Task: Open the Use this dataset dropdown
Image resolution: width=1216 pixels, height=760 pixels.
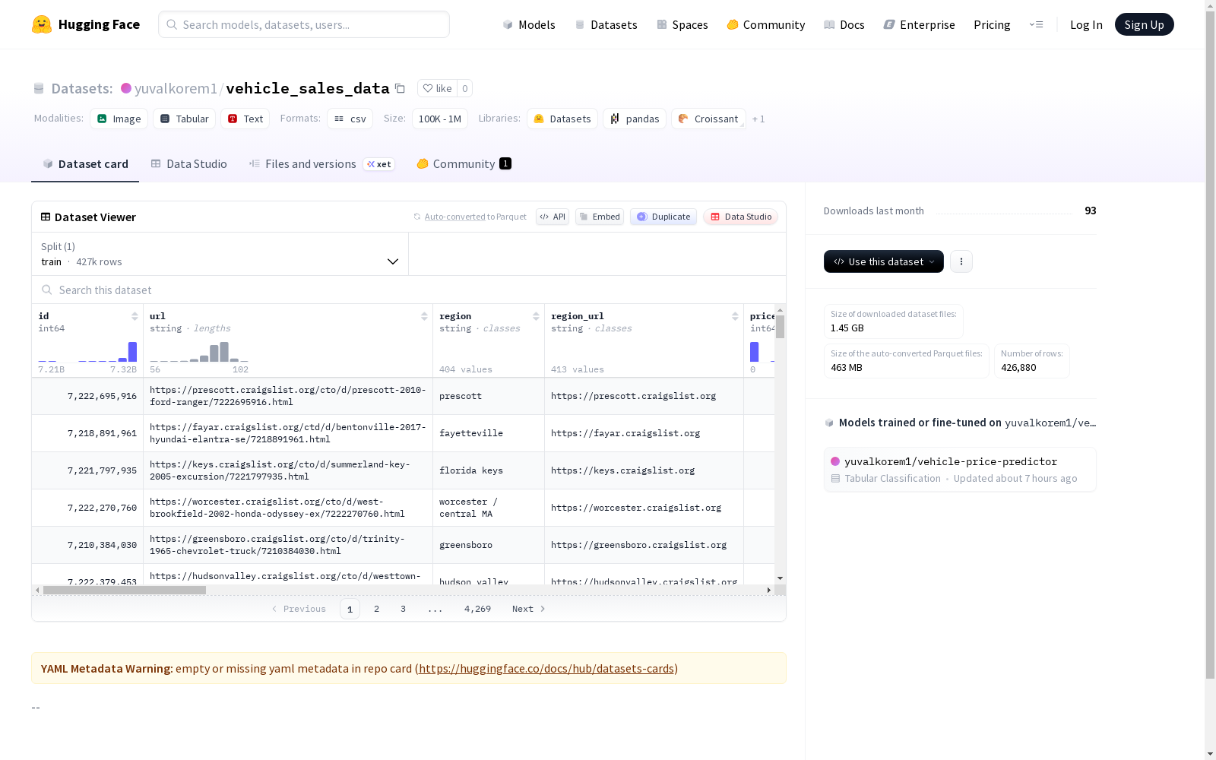Action: (884, 261)
